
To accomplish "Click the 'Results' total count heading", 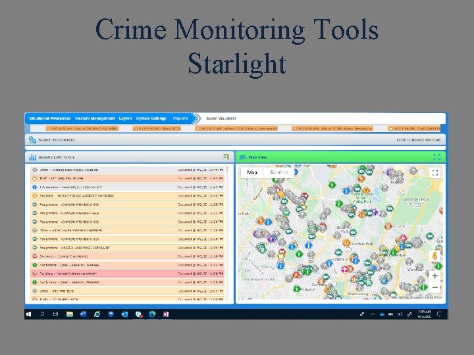I will tap(56, 157).
